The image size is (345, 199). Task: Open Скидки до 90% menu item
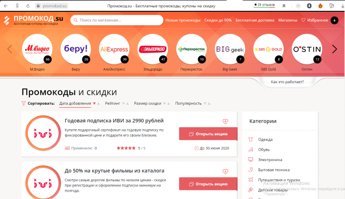click(x=218, y=20)
